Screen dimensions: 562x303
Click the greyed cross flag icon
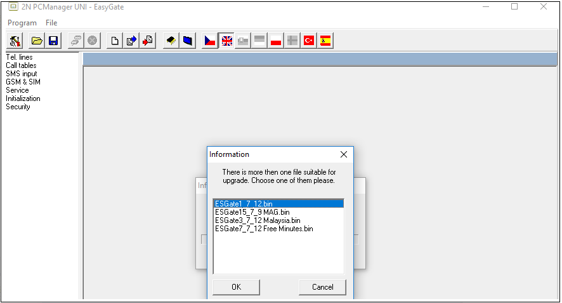(x=292, y=41)
